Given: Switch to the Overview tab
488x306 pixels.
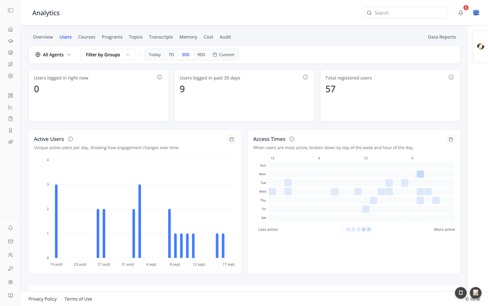Looking at the screenshot, I should pyautogui.click(x=43, y=37).
